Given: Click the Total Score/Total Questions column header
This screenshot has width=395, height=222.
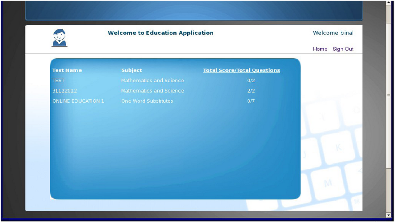Looking at the screenshot, I should pos(242,70).
